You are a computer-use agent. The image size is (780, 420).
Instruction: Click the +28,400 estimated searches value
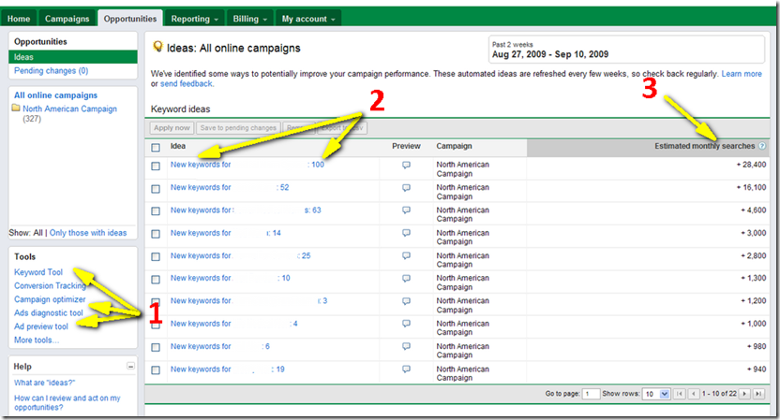click(x=751, y=165)
